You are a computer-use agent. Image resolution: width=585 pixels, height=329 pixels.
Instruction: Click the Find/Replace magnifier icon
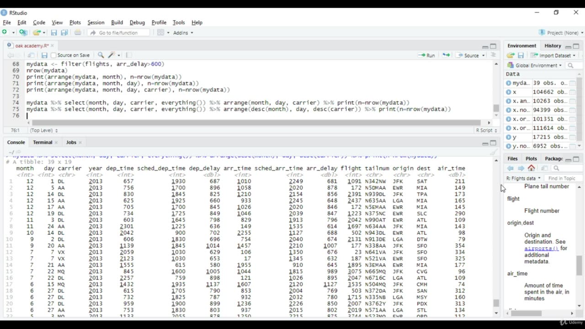101,55
